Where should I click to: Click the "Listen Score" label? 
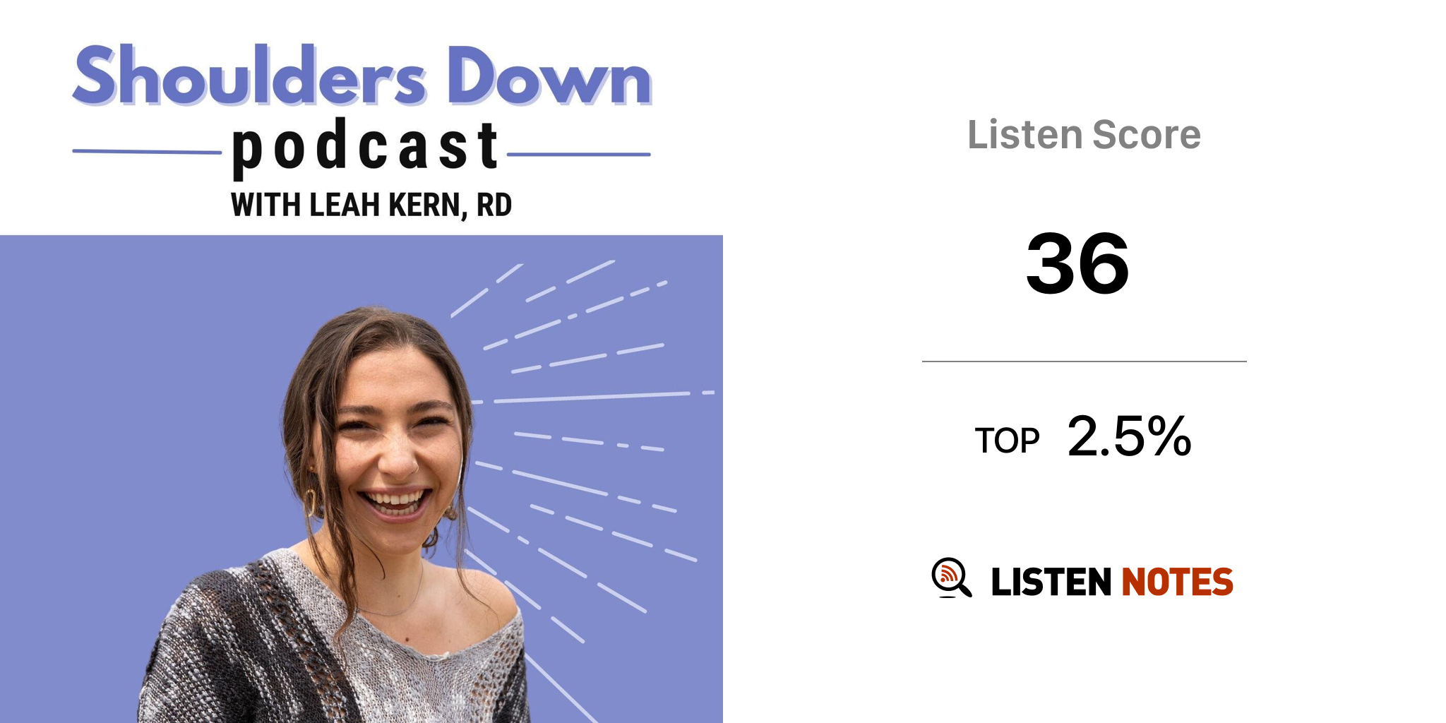pyautogui.click(x=1084, y=134)
